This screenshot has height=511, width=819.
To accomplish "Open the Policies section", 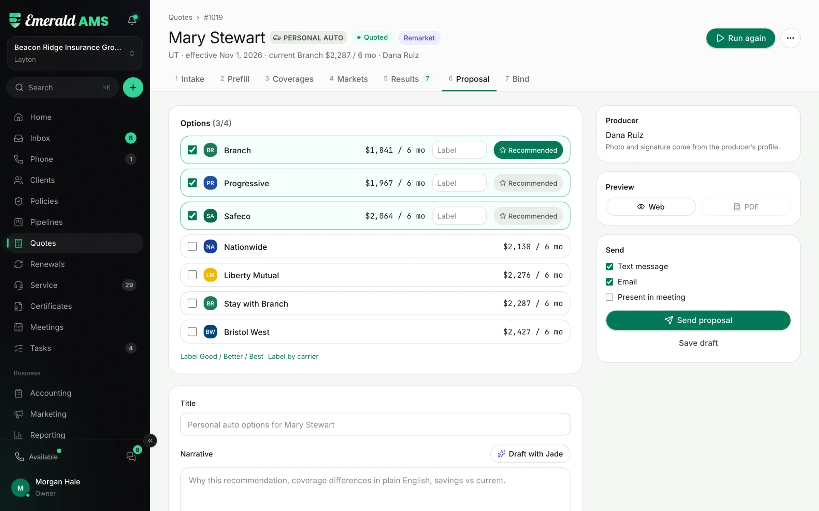I will click(x=75, y=201).
